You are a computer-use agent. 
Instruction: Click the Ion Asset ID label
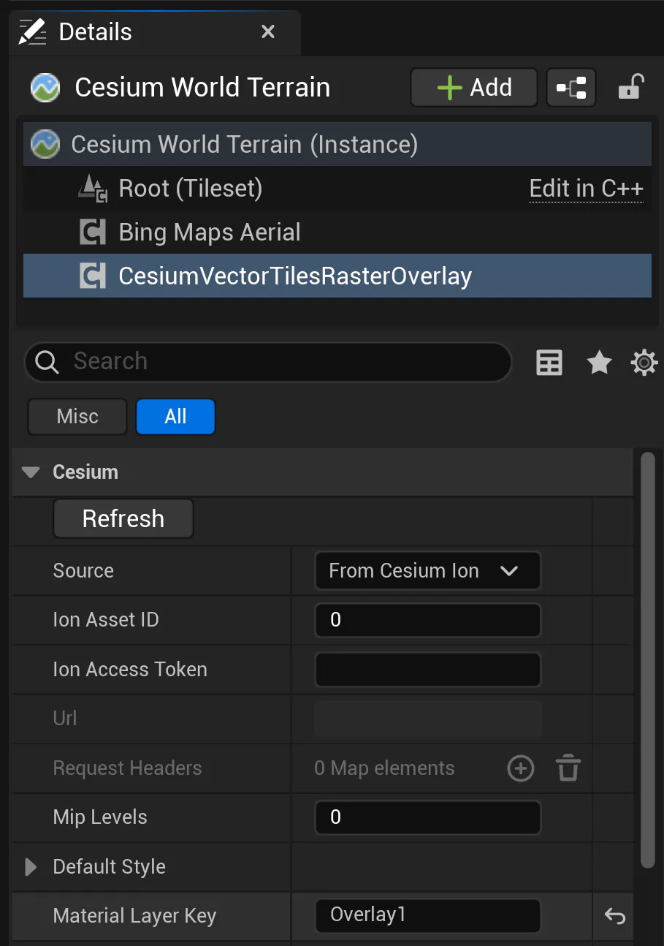[106, 620]
